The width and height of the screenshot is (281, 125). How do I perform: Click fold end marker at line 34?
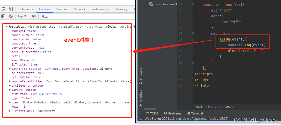193,68
